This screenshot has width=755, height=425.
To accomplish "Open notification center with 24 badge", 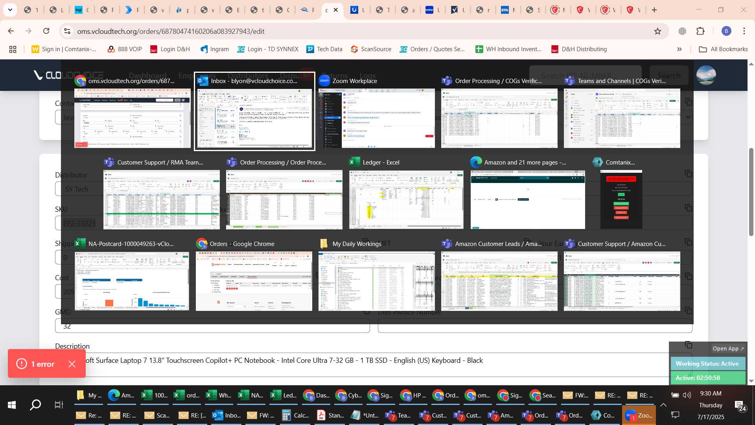I will (740, 405).
